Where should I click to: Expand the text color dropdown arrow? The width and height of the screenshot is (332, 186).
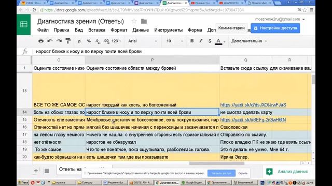click(x=225, y=41)
